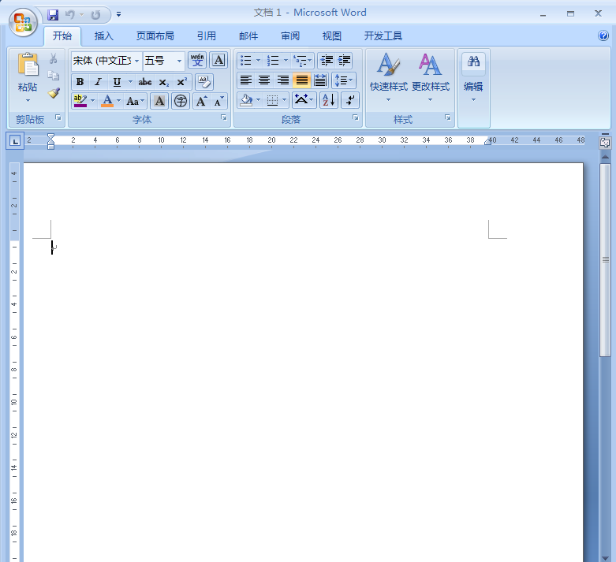This screenshot has height=562, width=616.
Task: Cut selection with the scissors icon
Action: tap(54, 58)
